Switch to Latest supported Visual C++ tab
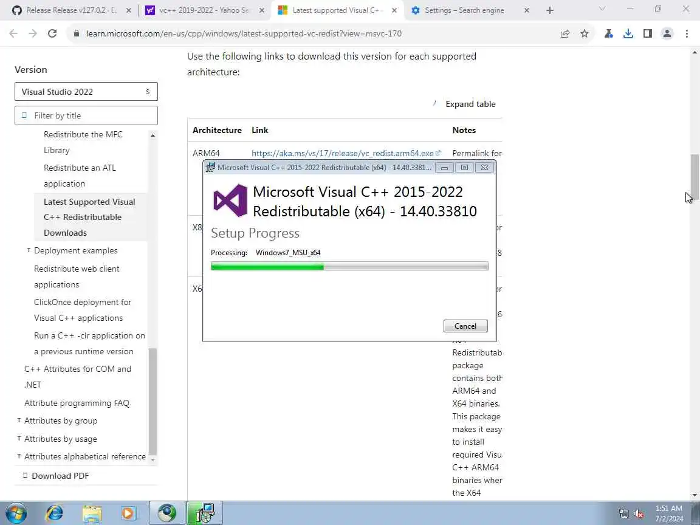The height and width of the screenshot is (525, 700). click(337, 10)
